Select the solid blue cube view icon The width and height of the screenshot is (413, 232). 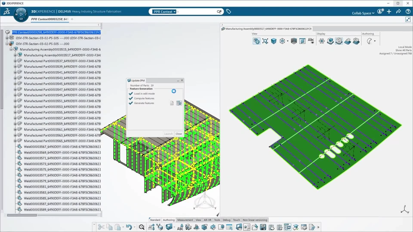point(274,41)
